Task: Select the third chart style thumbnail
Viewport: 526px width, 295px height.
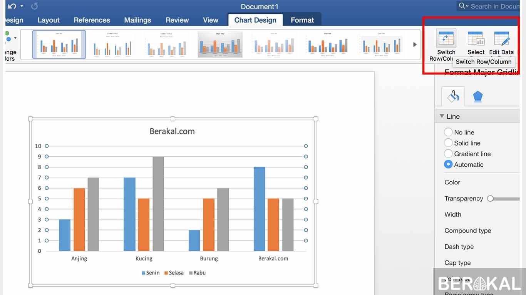Action: coord(166,45)
